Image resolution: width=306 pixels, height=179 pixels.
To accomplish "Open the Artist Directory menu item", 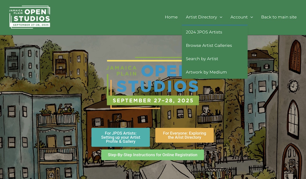I will coord(202,17).
